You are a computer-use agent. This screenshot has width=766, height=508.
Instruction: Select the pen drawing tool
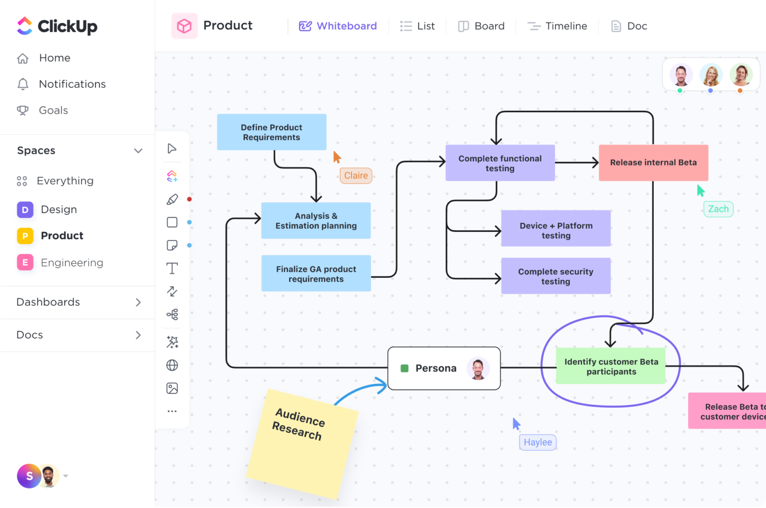click(x=172, y=199)
